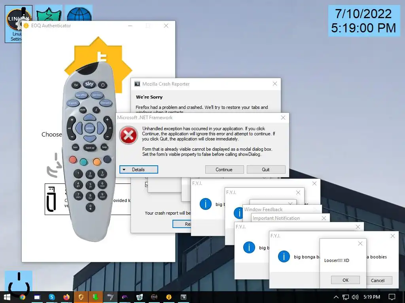
Task: Mute using the remote's mute button
Action: point(83,110)
